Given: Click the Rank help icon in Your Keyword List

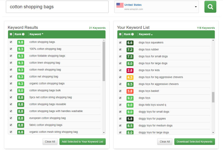Looking at the screenshot, I should (x=133, y=34).
